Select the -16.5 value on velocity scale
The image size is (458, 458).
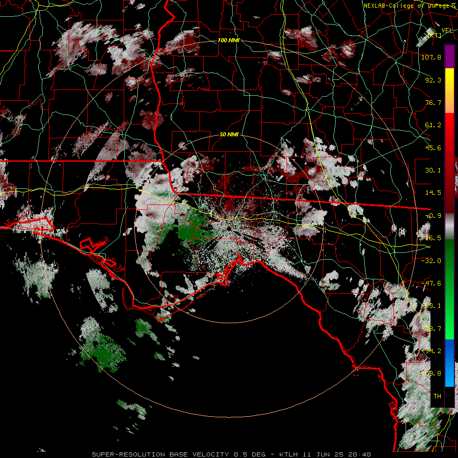tap(431, 238)
